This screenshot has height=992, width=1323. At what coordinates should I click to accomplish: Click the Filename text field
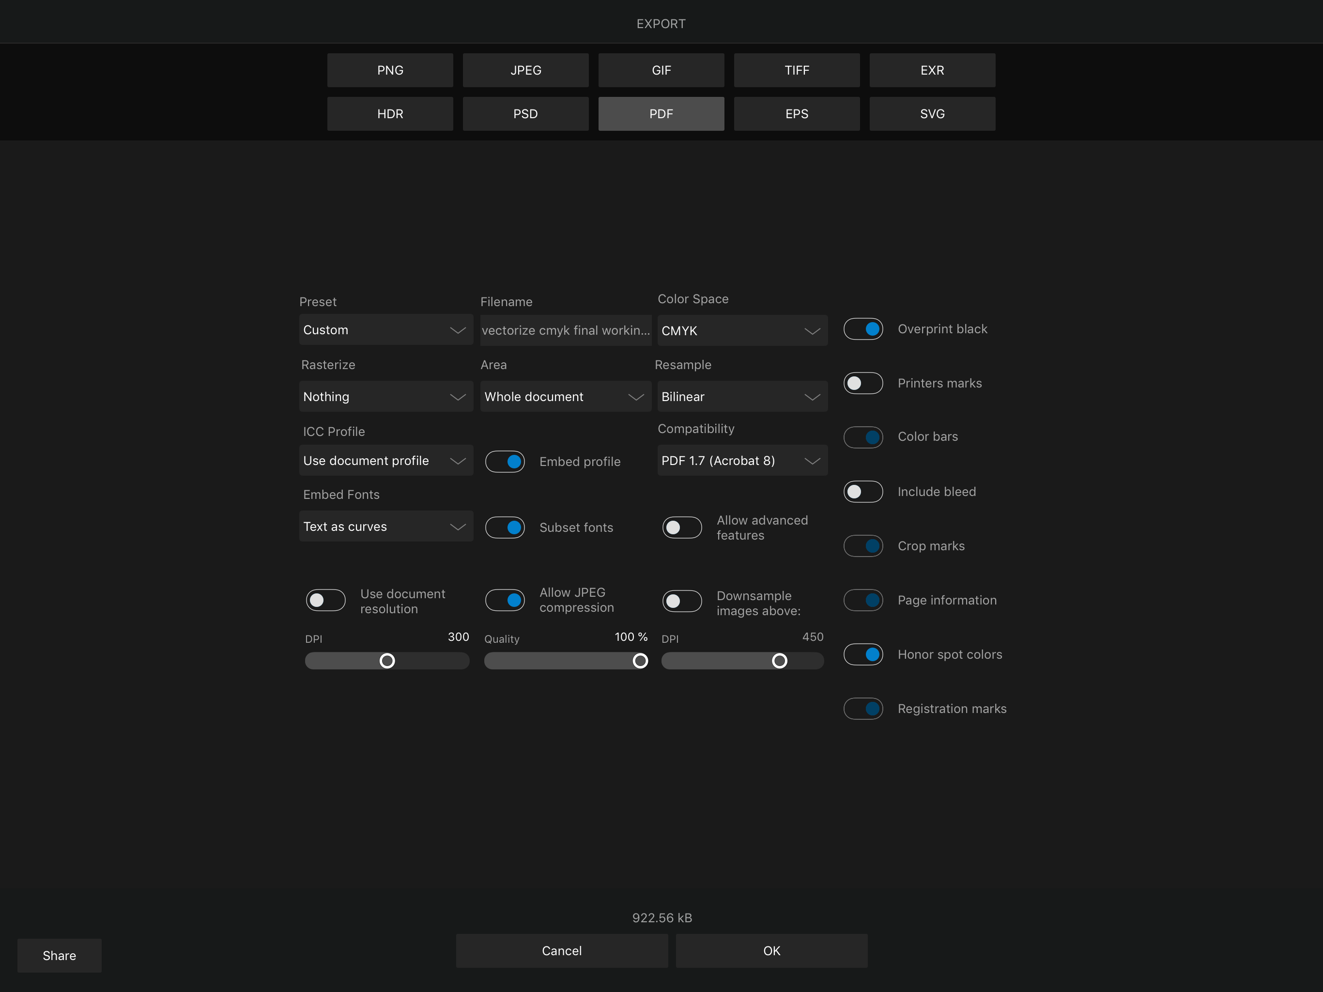tap(565, 330)
